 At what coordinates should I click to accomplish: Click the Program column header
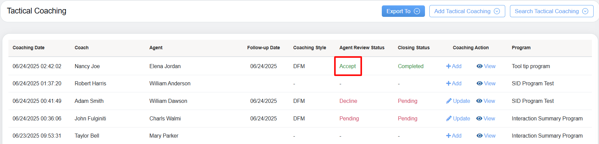click(521, 48)
